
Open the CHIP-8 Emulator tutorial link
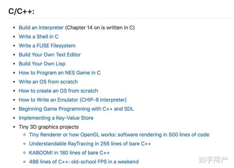click(x=72, y=100)
